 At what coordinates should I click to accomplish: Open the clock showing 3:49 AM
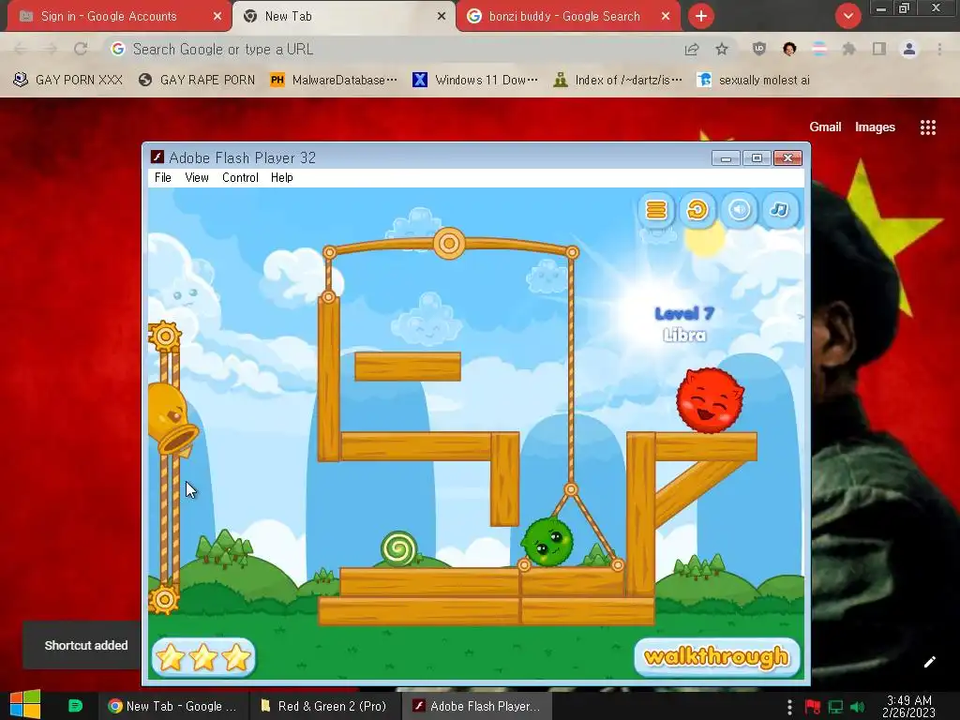click(909, 706)
